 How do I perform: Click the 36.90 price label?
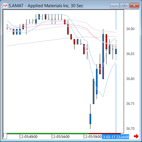pyautogui.click(x=130, y=29)
